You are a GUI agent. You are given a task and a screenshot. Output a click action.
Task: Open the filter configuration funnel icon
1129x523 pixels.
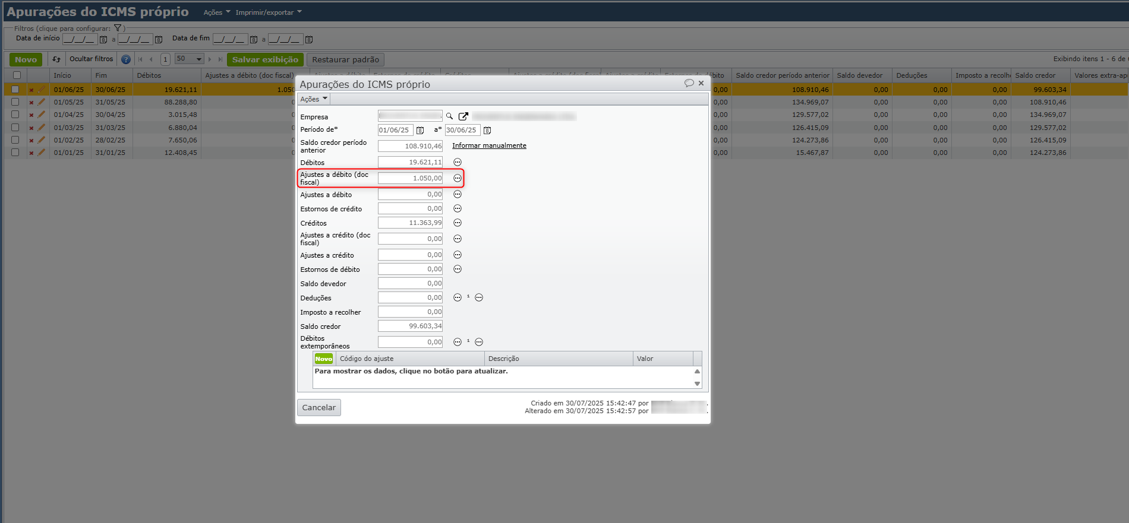[x=118, y=28]
